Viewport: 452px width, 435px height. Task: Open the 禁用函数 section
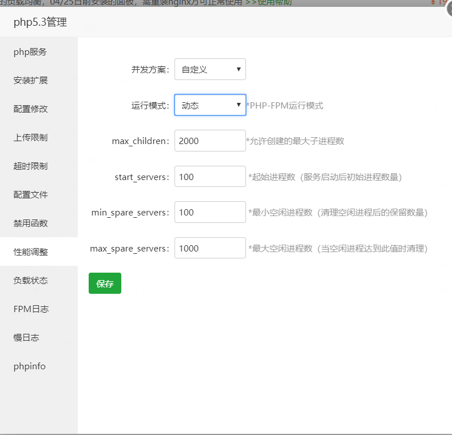click(x=30, y=224)
